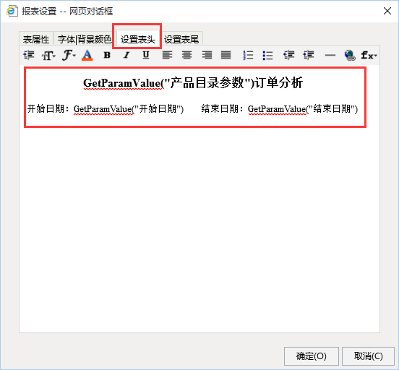Insert a hyperlink with the globe icon
Screen dimensions: 399x370
tap(350, 55)
